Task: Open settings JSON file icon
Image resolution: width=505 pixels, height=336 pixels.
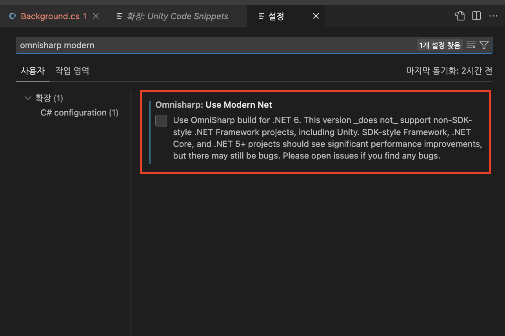Action: pos(460,16)
